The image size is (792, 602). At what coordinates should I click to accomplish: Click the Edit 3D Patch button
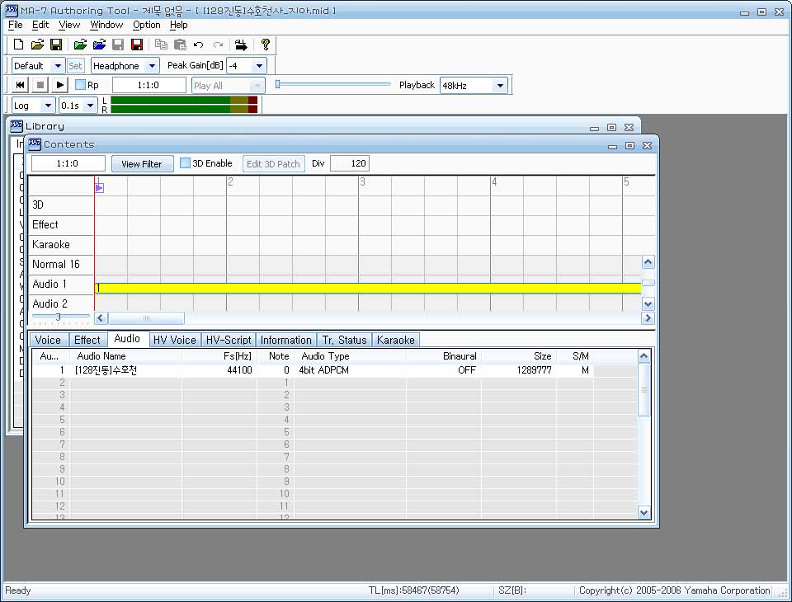pos(273,163)
